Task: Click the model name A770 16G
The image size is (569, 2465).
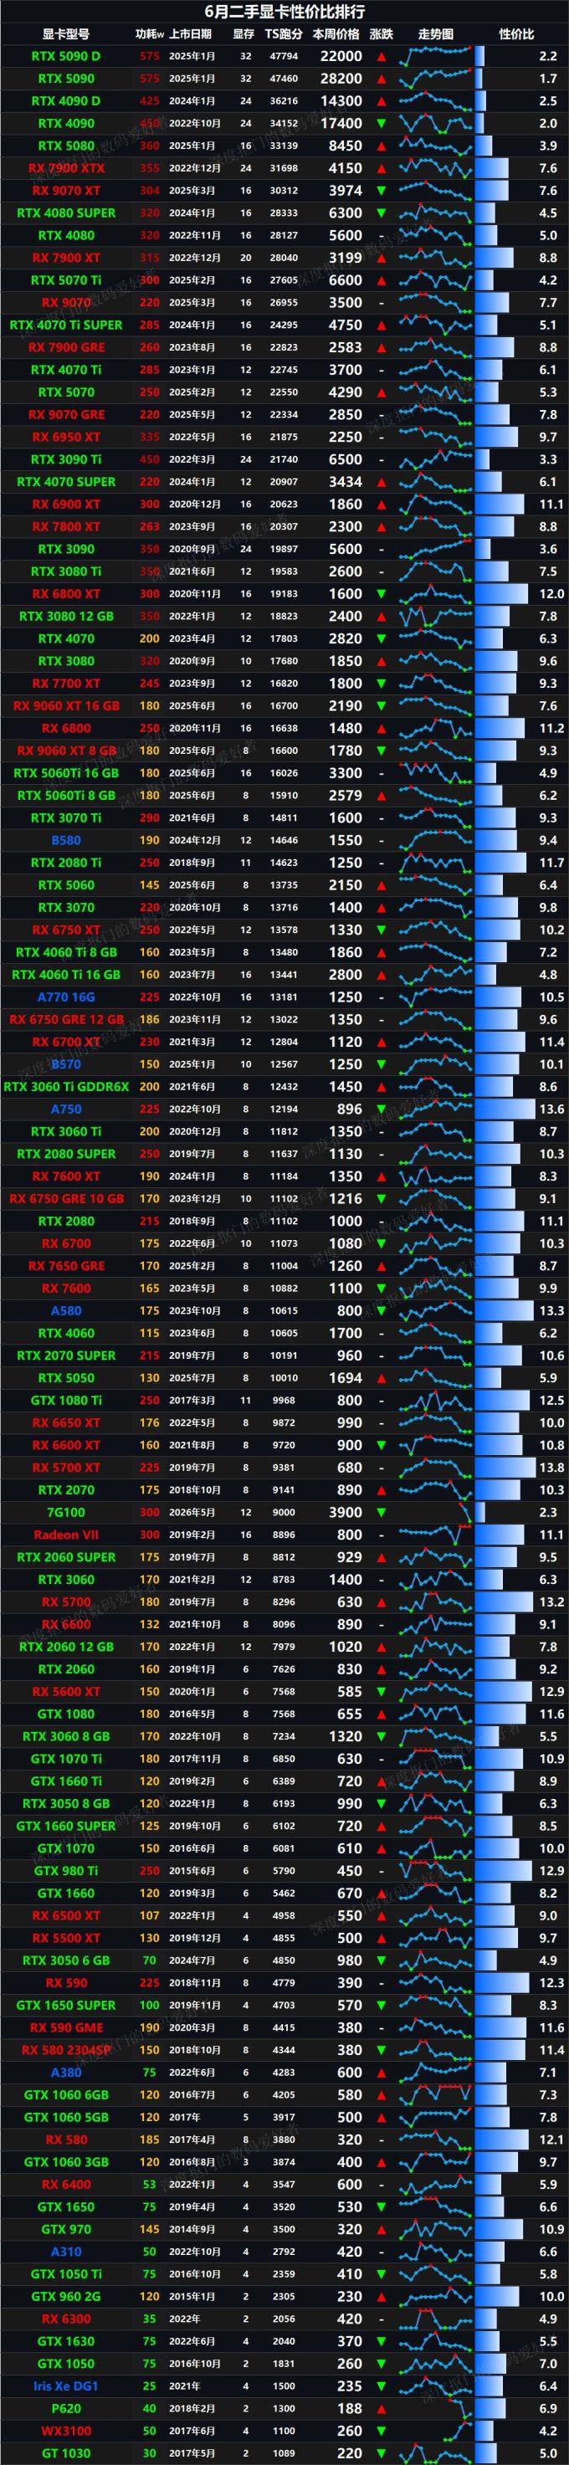Action: click(x=66, y=997)
